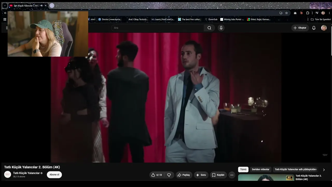
Task: Open the Extensions puzzle piece menu
Action: (308, 13)
